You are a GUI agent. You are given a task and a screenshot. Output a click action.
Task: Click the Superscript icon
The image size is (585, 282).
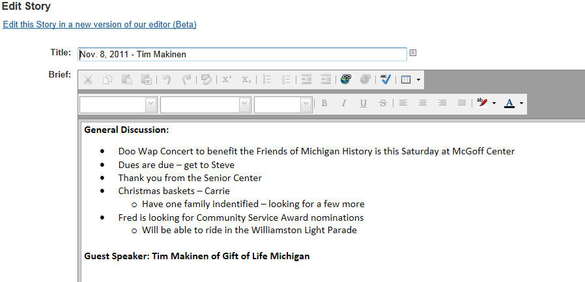pyautogui.click(x=227, y=79)
